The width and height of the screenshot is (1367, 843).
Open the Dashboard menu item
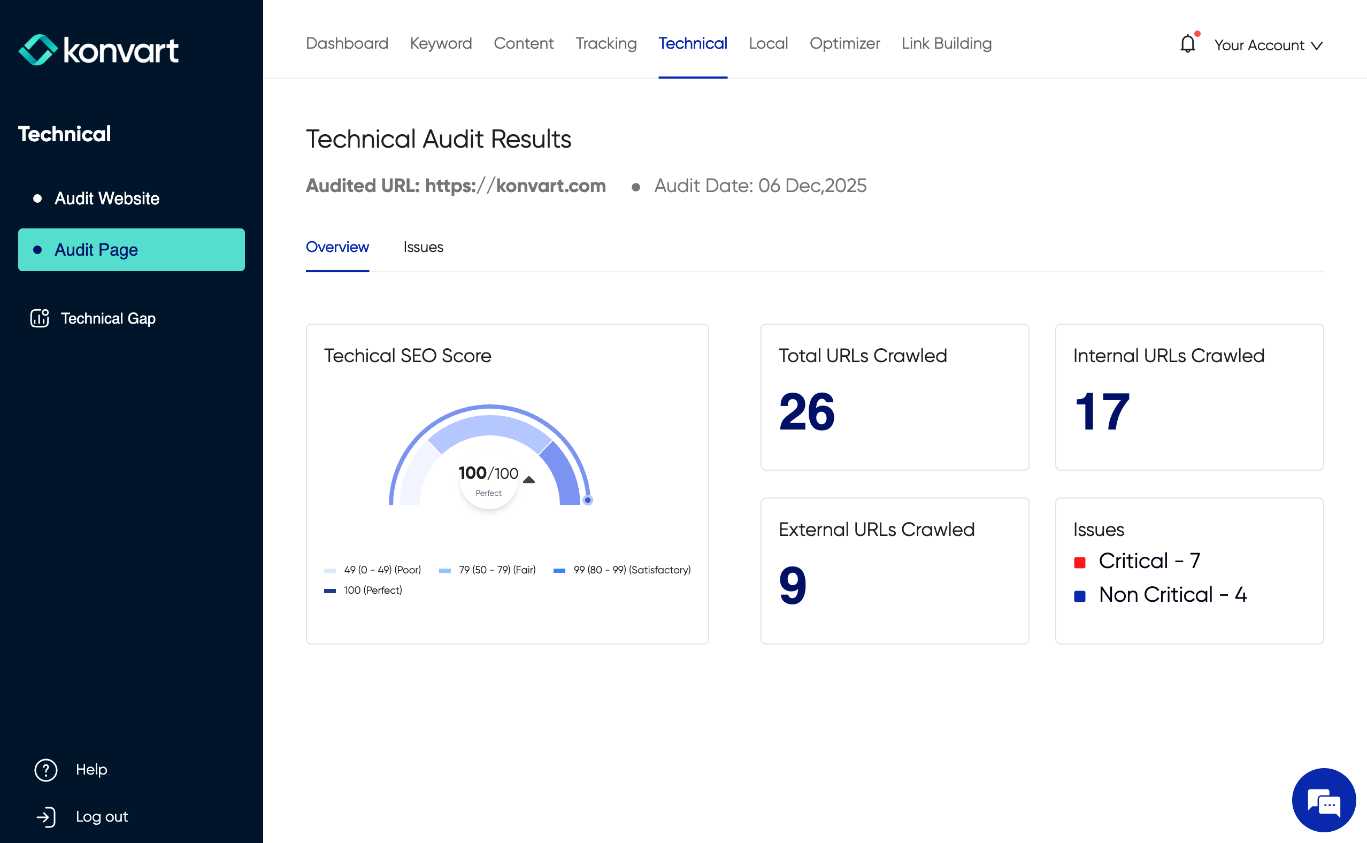point(347,43)
